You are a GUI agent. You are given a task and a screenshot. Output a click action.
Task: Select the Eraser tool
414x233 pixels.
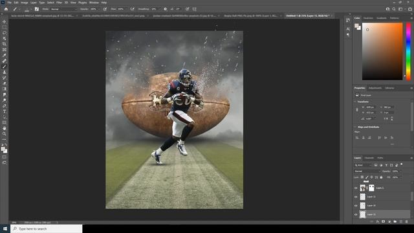[x=5, y=83]
